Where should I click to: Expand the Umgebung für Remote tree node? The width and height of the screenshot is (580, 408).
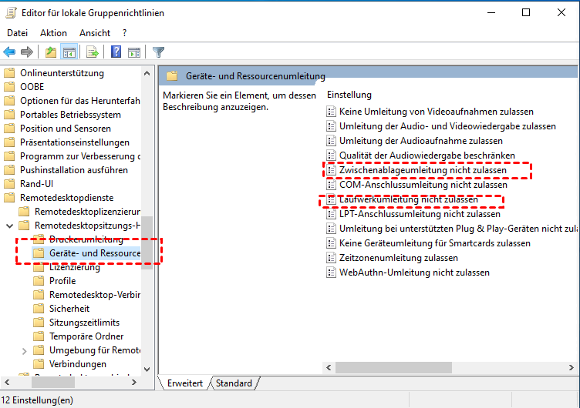[25, 350]
